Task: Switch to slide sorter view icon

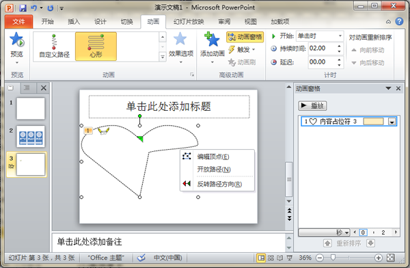Action: click(x=271, y=258)
